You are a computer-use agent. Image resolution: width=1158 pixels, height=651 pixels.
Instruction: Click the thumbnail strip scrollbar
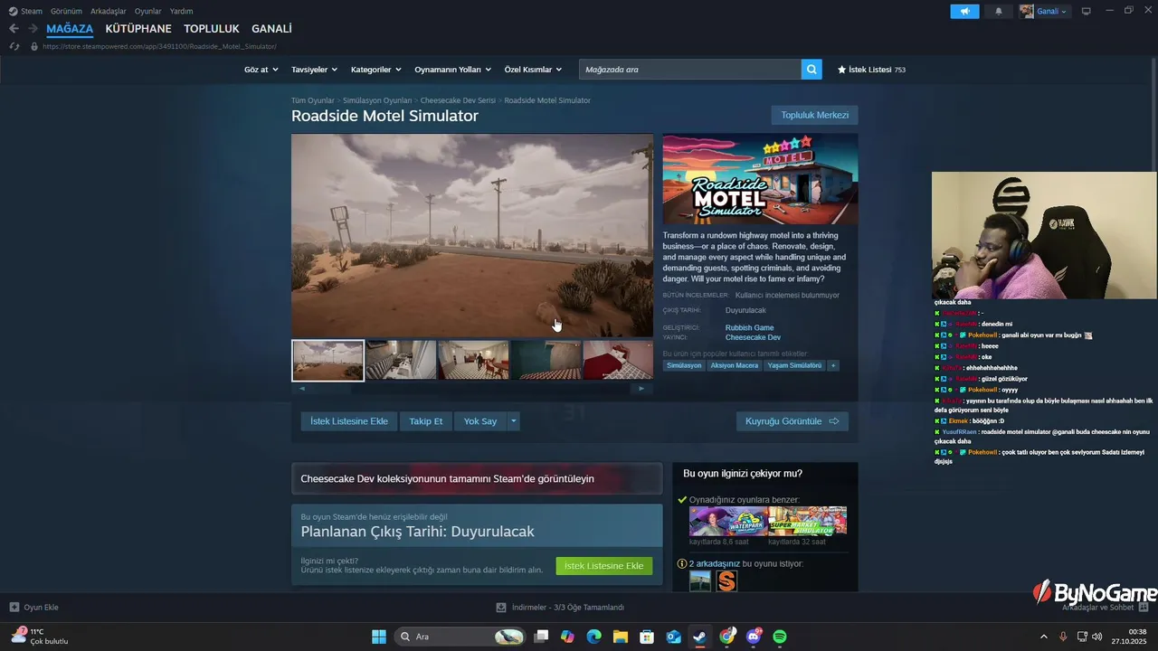click(x=472, y=388)
